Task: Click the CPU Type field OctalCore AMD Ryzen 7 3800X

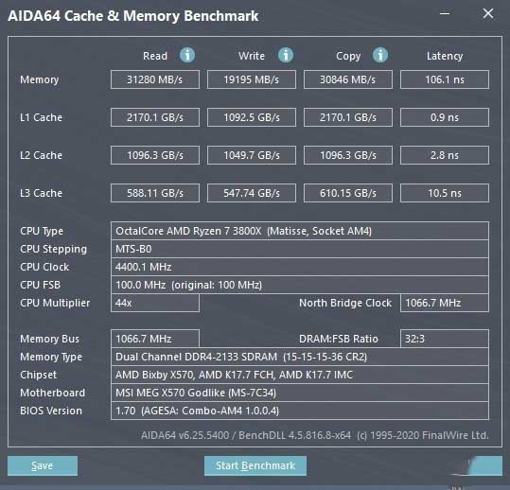Action: point(300,231)
